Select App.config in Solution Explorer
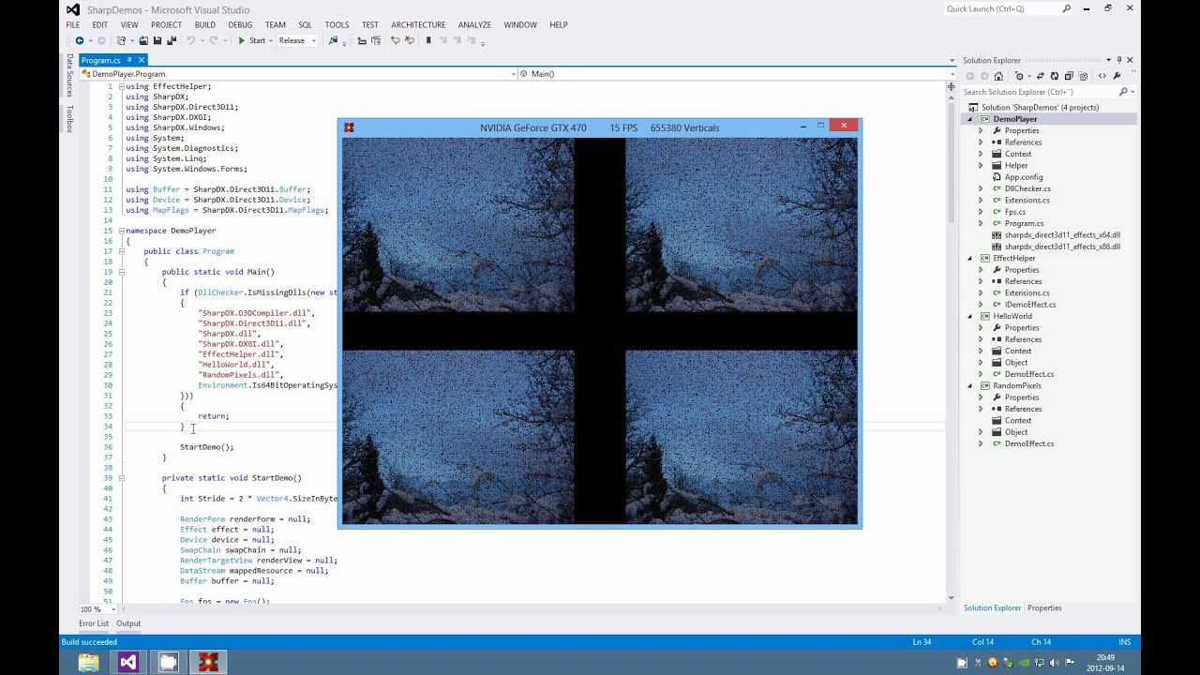The height and width of the screenshot is (675, 1200). (1024, 176)
